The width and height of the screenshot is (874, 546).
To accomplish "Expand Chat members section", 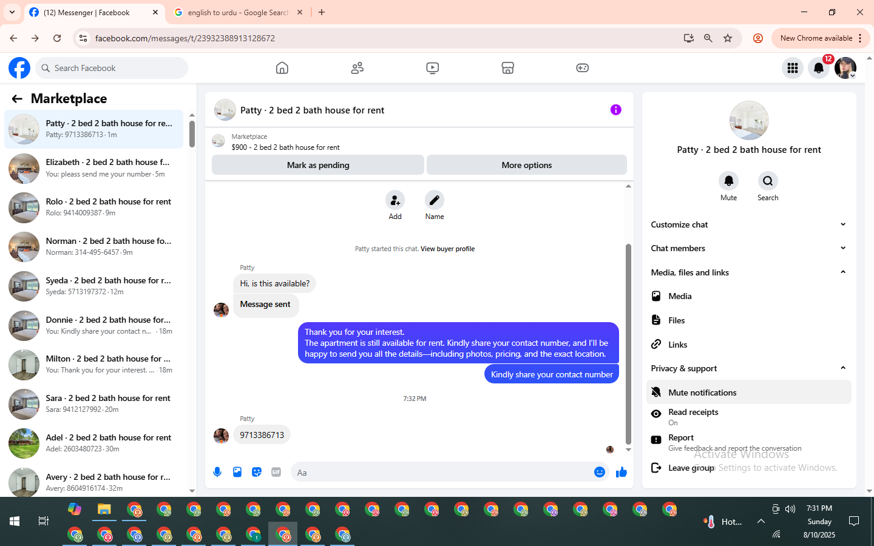I will tap(748, 248).
